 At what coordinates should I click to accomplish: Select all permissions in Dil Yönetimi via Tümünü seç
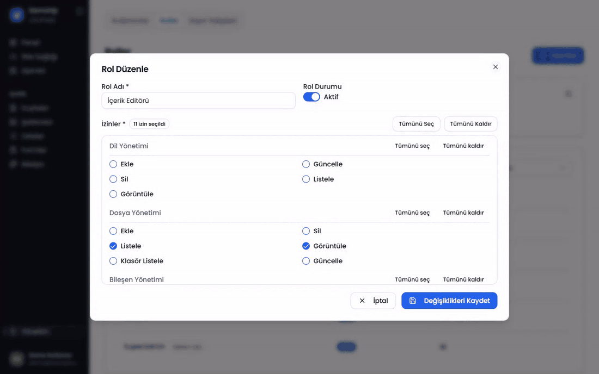[412, 146]
